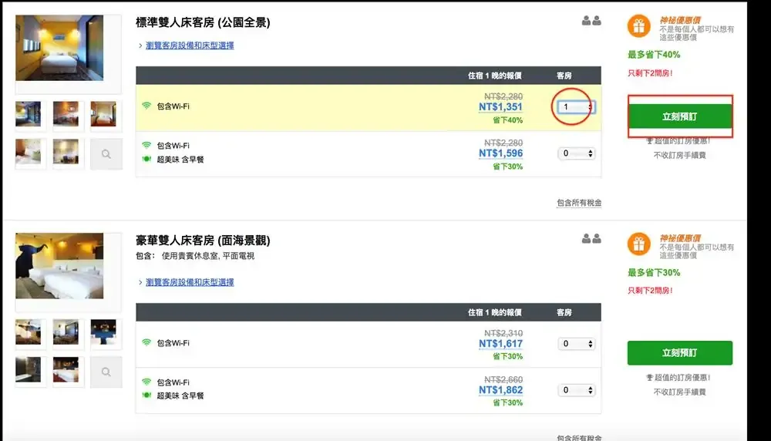
Task: Click the NT$1,351 price link
Action: point(500,108)
